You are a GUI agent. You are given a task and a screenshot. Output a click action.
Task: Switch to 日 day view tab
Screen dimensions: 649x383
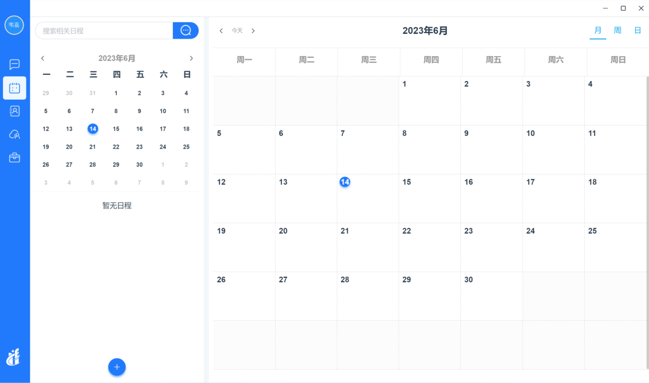638,30
